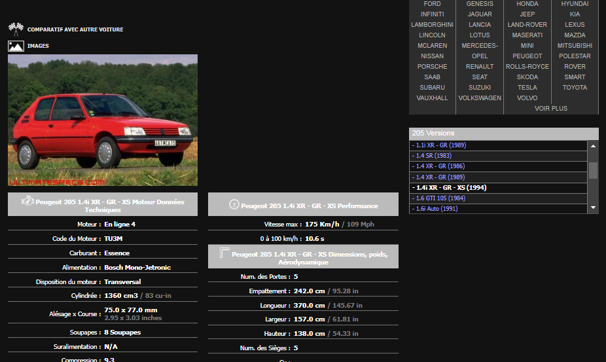Select ROVER in brand list

[x=575, y=67]
